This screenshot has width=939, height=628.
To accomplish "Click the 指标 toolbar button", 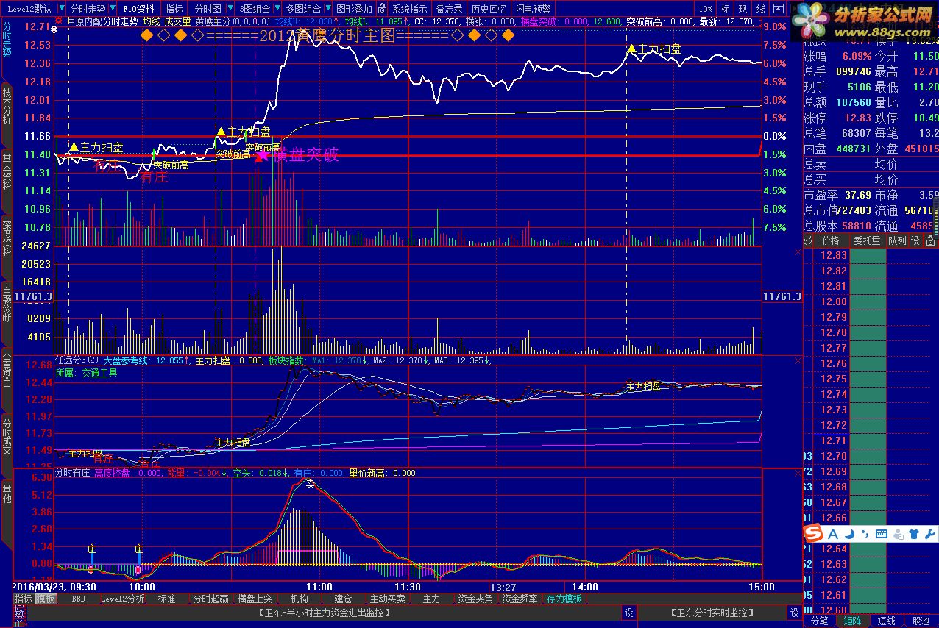I will (174, 9).
